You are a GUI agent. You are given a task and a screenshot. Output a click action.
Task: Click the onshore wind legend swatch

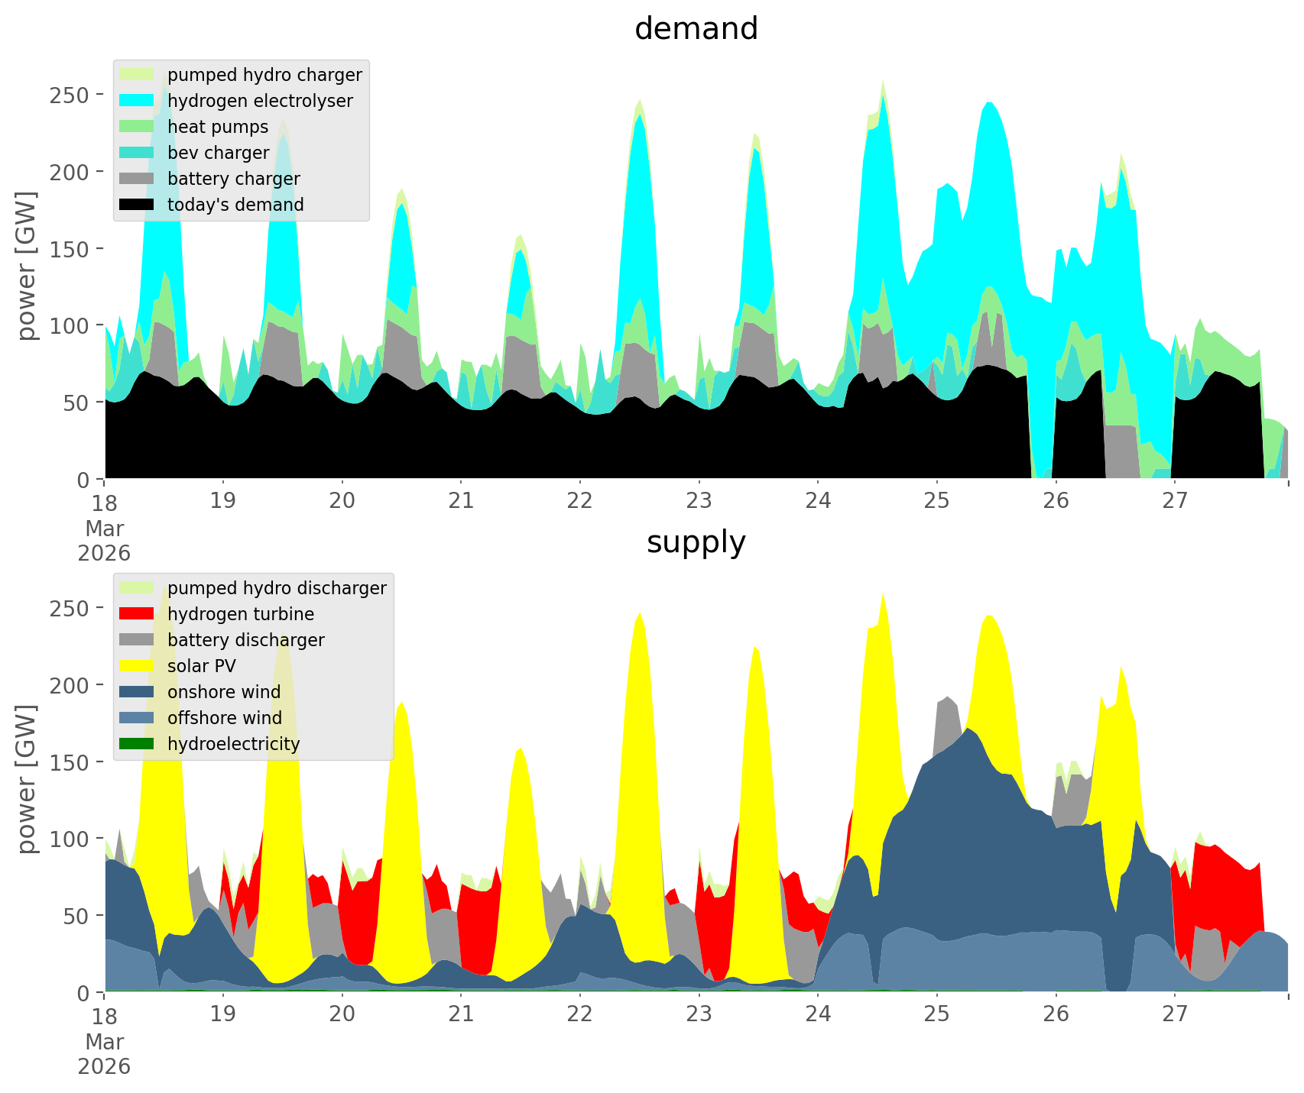pyautogui.click(x=138, y=692)
